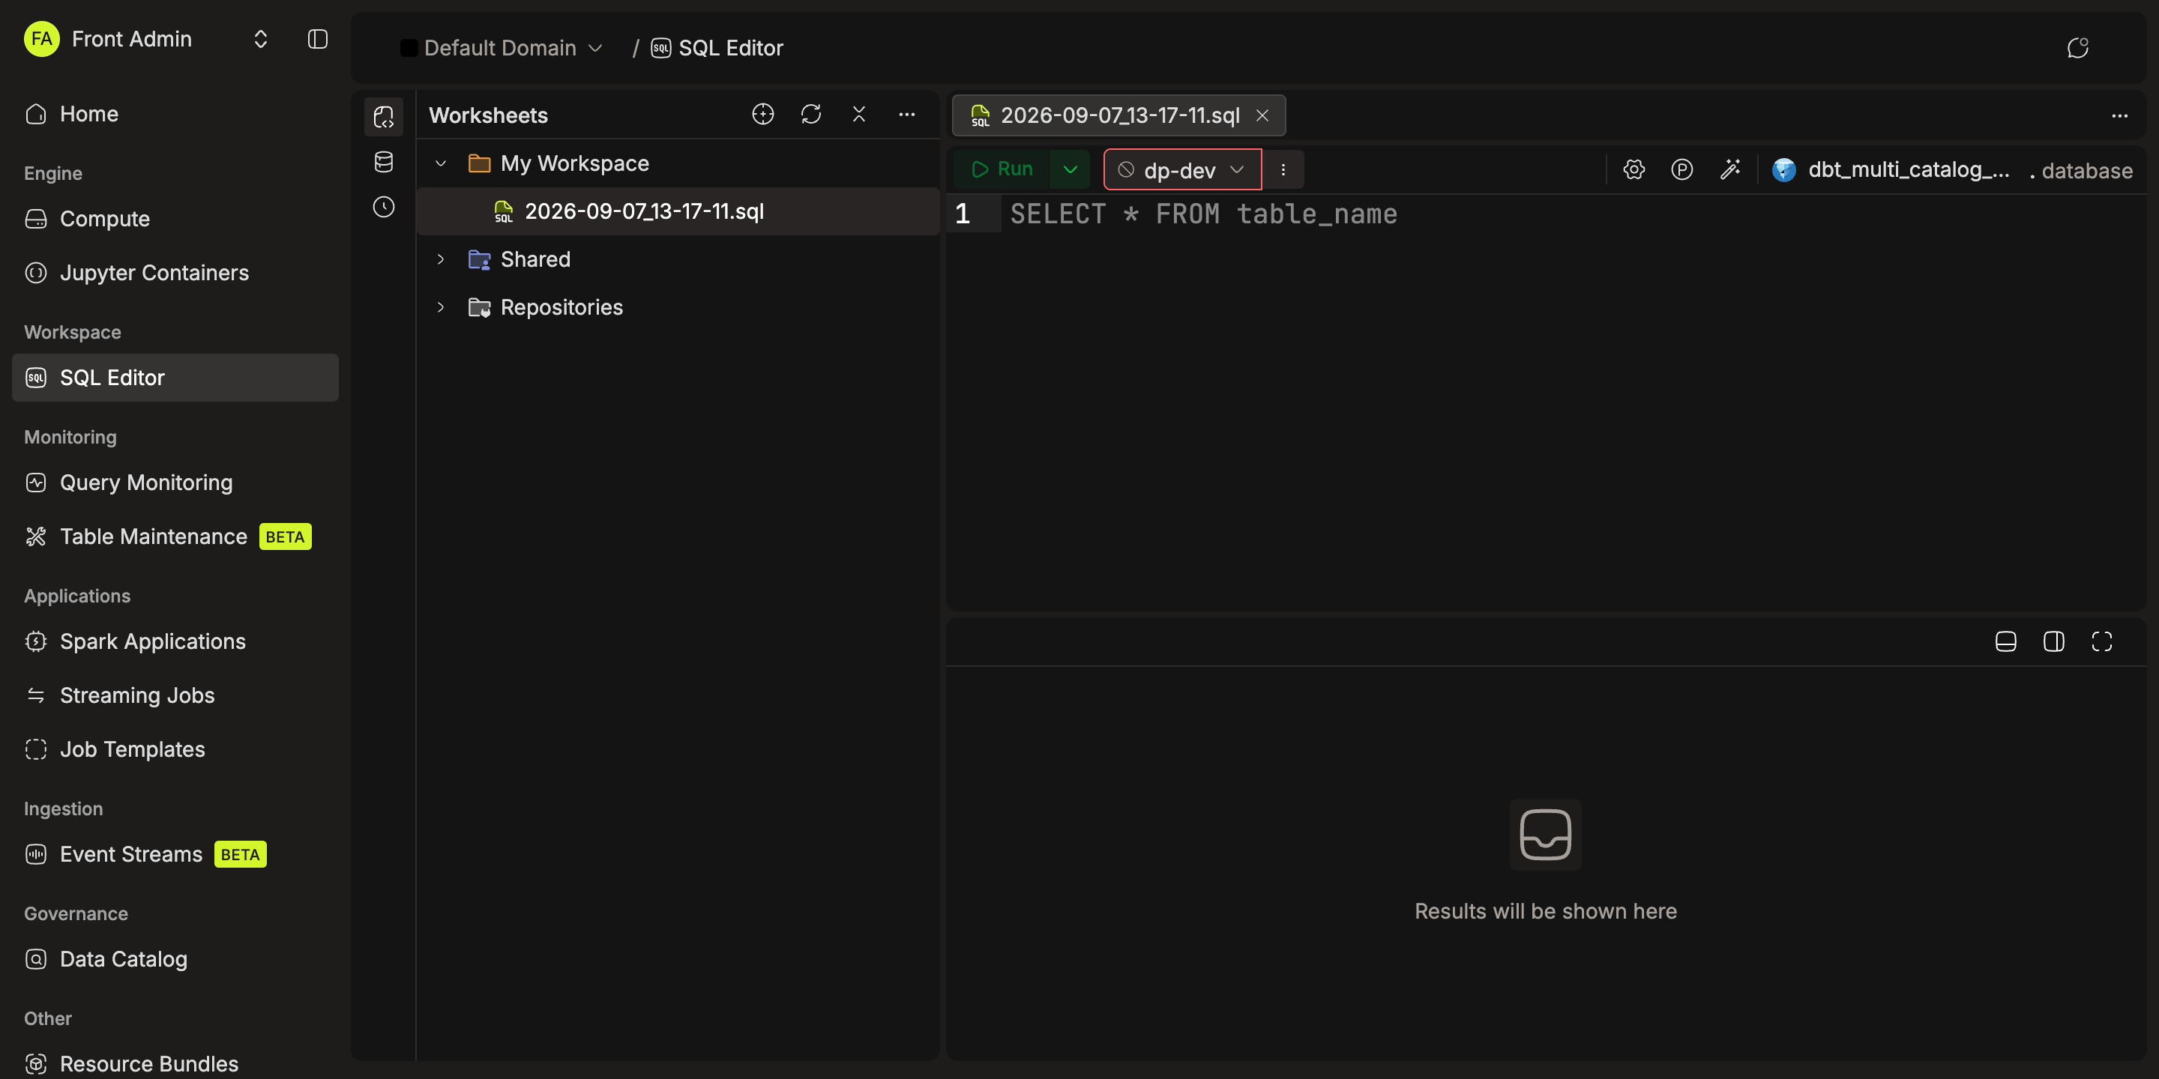Click the Query Monitoring icon

coord(36,482)
